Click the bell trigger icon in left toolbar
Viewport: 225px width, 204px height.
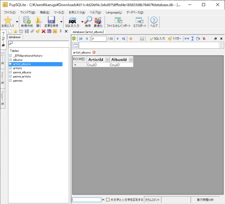pos(38,31)
